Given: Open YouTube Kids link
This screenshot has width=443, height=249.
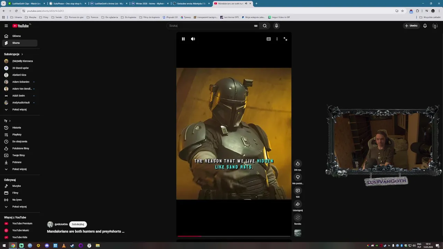Looking at the screenshot, I should click(x=19, y=237).
